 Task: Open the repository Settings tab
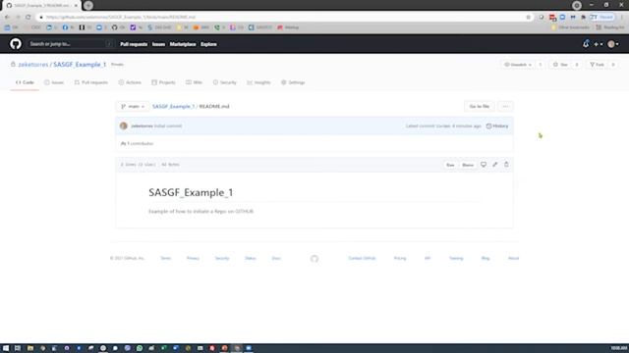pos(293,82)
